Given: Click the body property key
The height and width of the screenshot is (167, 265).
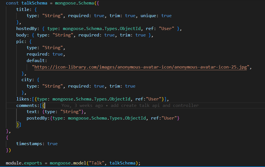Looking at the screenshot, I should pos(21,35).
